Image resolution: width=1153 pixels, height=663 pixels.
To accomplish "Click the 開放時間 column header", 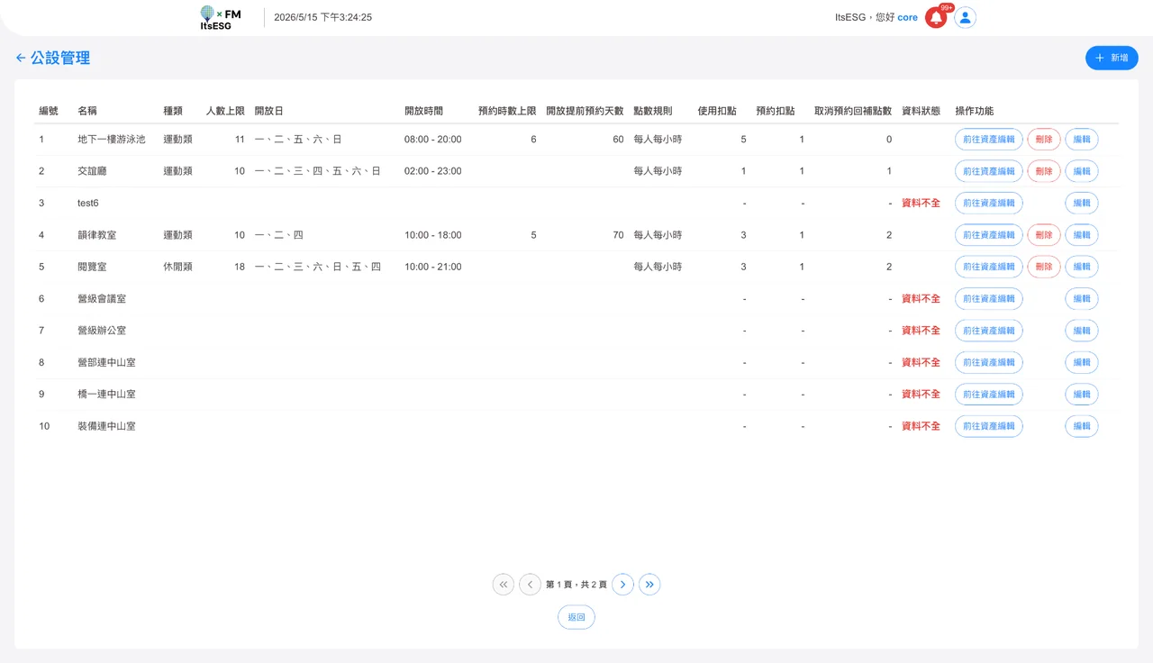I will (x=423, y=111).
